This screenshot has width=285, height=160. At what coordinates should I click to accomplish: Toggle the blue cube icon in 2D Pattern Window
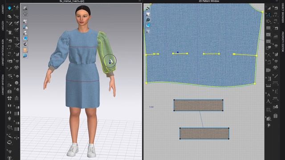coord(148,25)
